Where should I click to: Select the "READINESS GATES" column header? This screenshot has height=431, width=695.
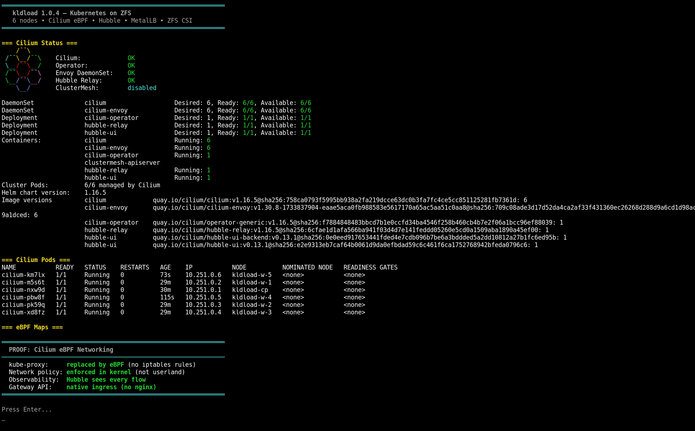370,267
